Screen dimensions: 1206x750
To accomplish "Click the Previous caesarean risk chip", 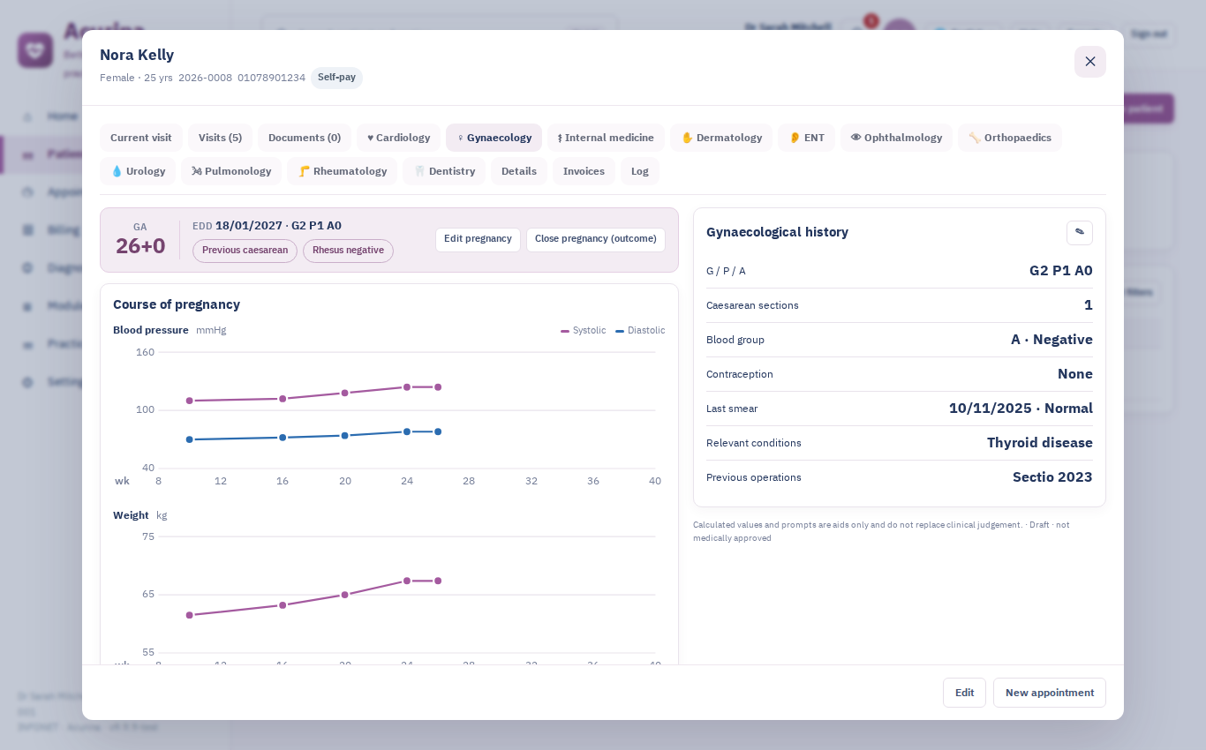I will 245,251.
